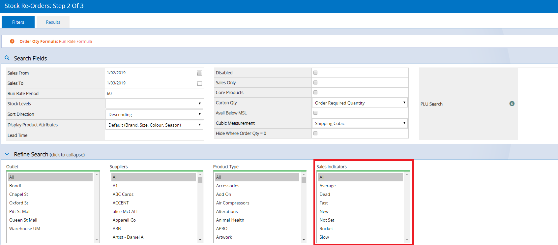Select Warehouse UM outlet
The width and height of the screenshot is (558, 245).
coord(50,229)
